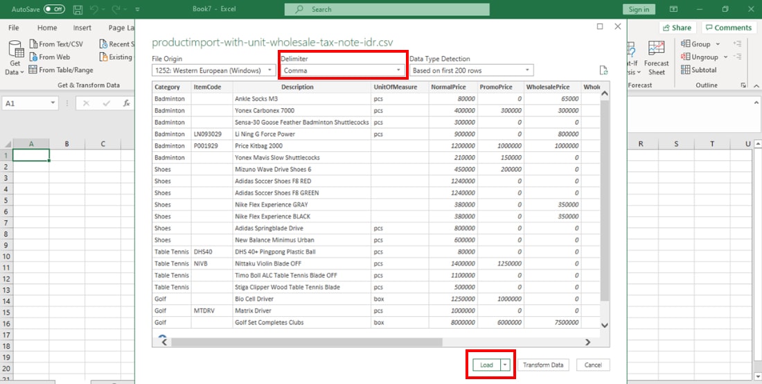Switch to the Insert tab

(82, 28)
